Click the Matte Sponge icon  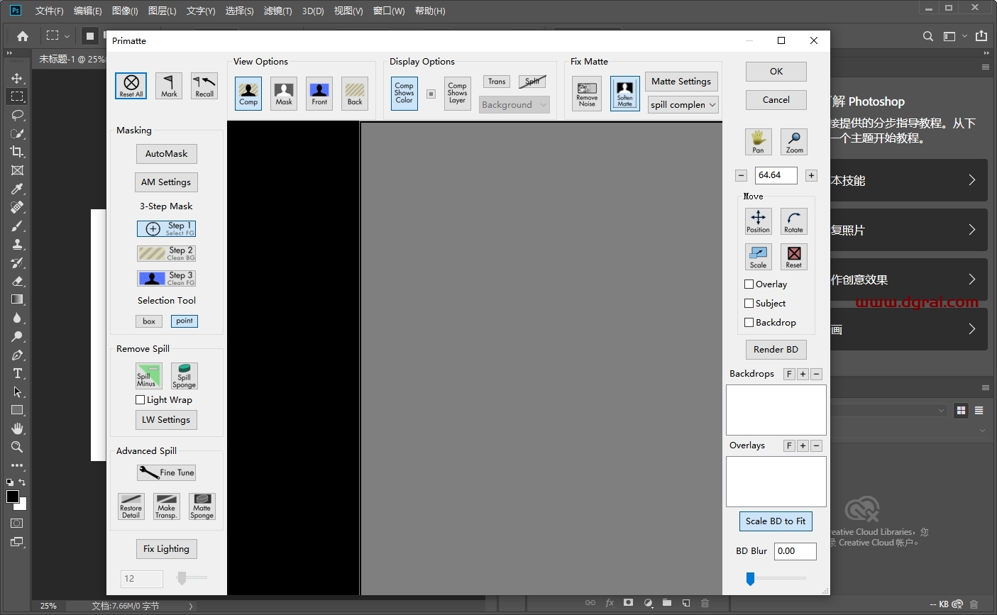(202, 506)
